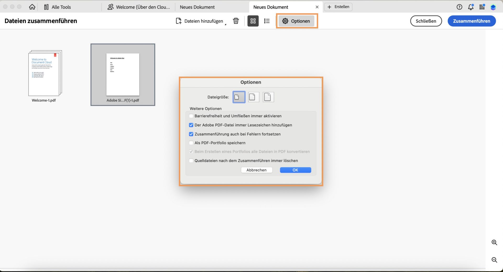
Task: Select the active Neues Dokument tab
Action: click(271, 7)
